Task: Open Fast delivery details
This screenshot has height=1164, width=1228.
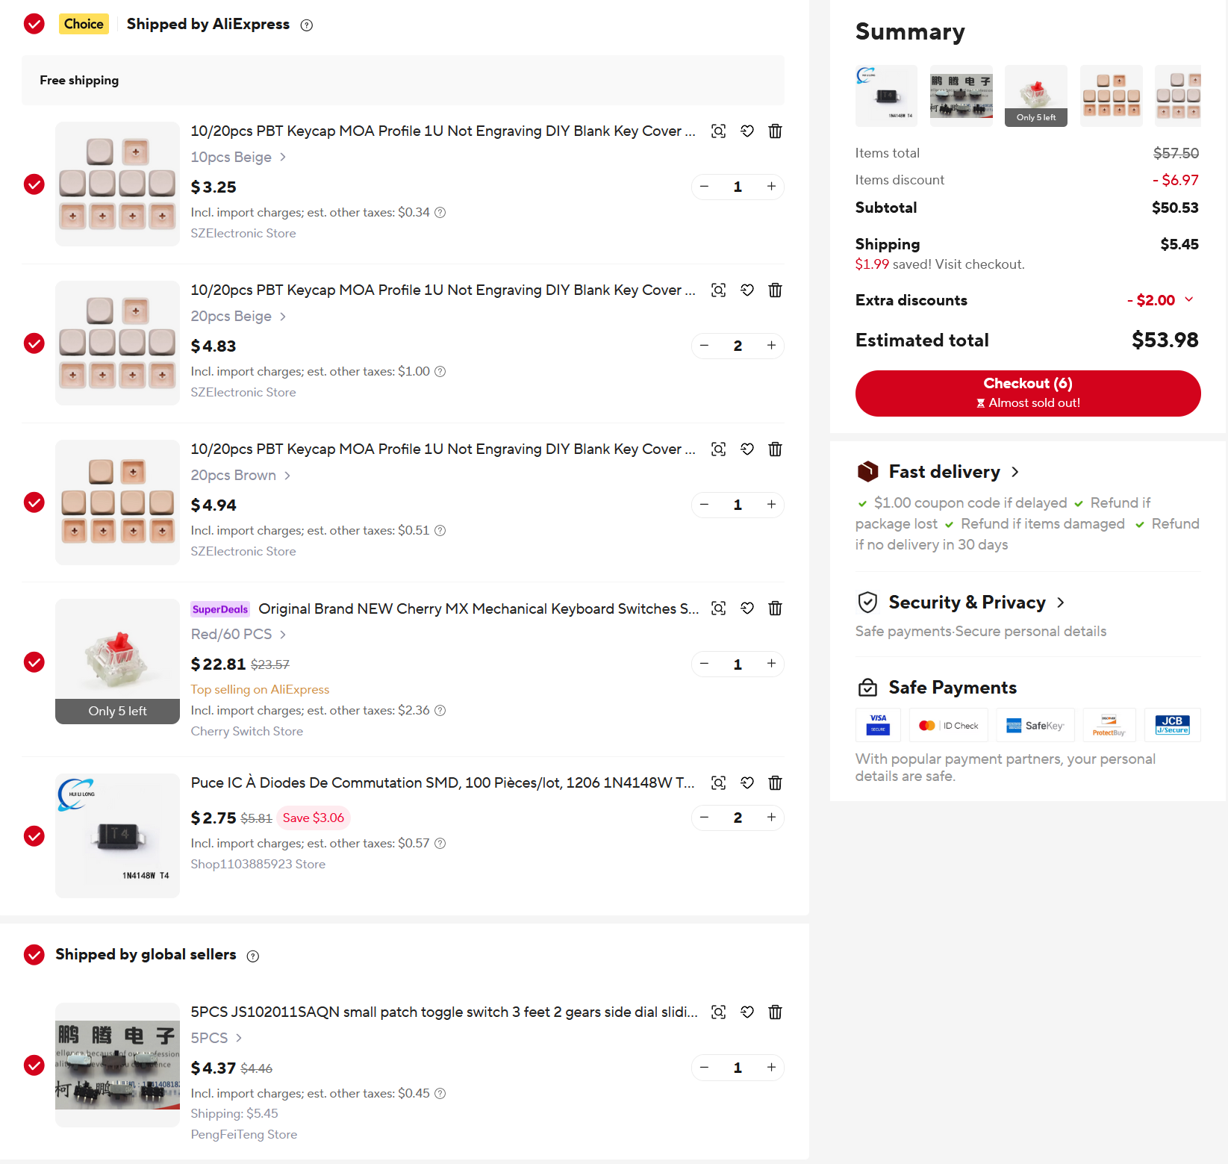Action: 944,472
